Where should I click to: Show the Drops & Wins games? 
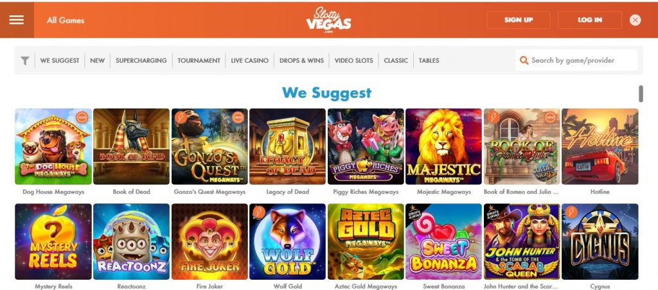(302, 60)
